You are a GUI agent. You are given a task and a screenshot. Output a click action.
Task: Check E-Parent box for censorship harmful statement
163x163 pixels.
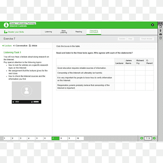[149, 73]
